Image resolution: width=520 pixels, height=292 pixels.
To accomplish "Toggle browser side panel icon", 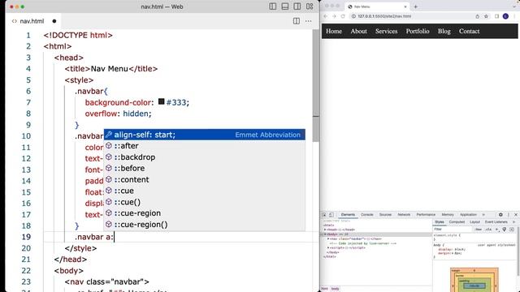I will point(496,16).
